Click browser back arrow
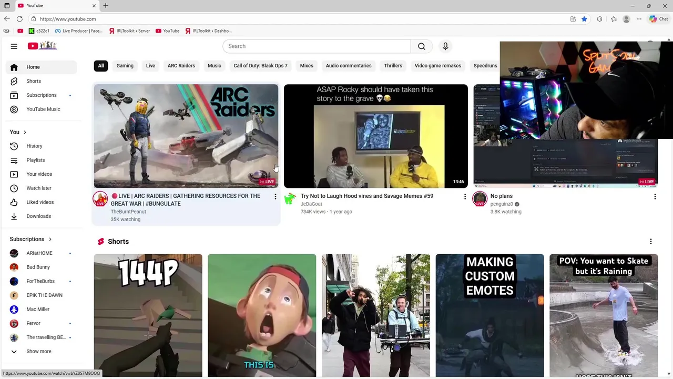This screenshot has height=379, width=673. coord(7,19)
